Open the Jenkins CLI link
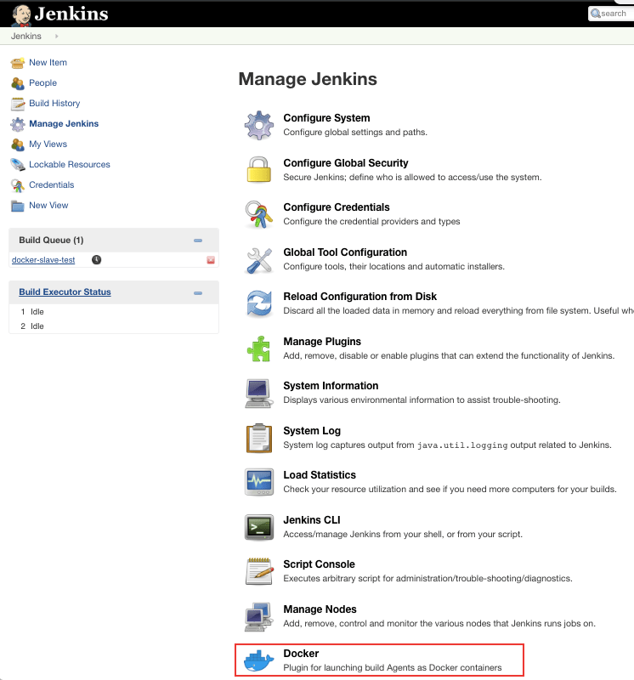Viewport: 634px width, 680px height. click(312, 520)
